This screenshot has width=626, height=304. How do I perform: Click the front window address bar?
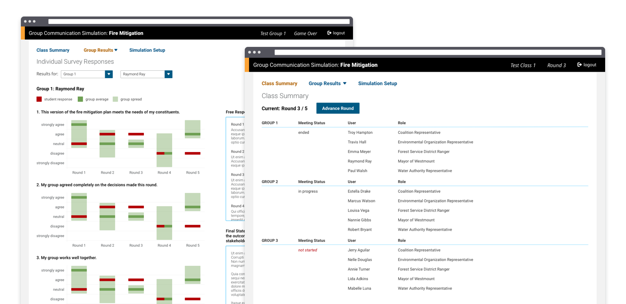click(x=438, y=53)
